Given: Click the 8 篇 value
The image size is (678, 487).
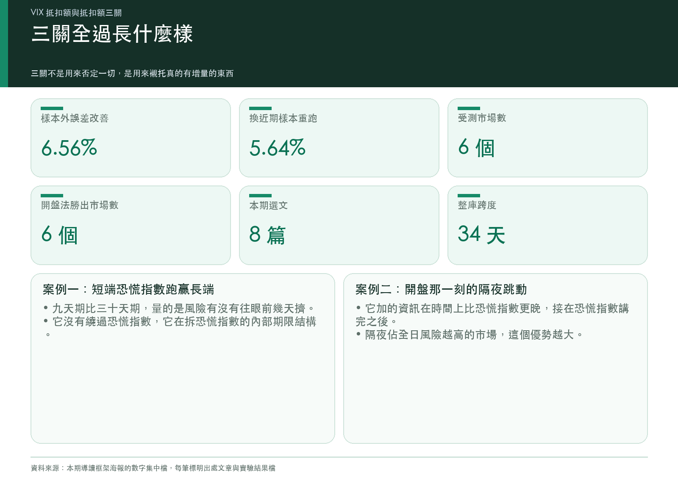Looking at the screenshot, I should coord(267,235).
